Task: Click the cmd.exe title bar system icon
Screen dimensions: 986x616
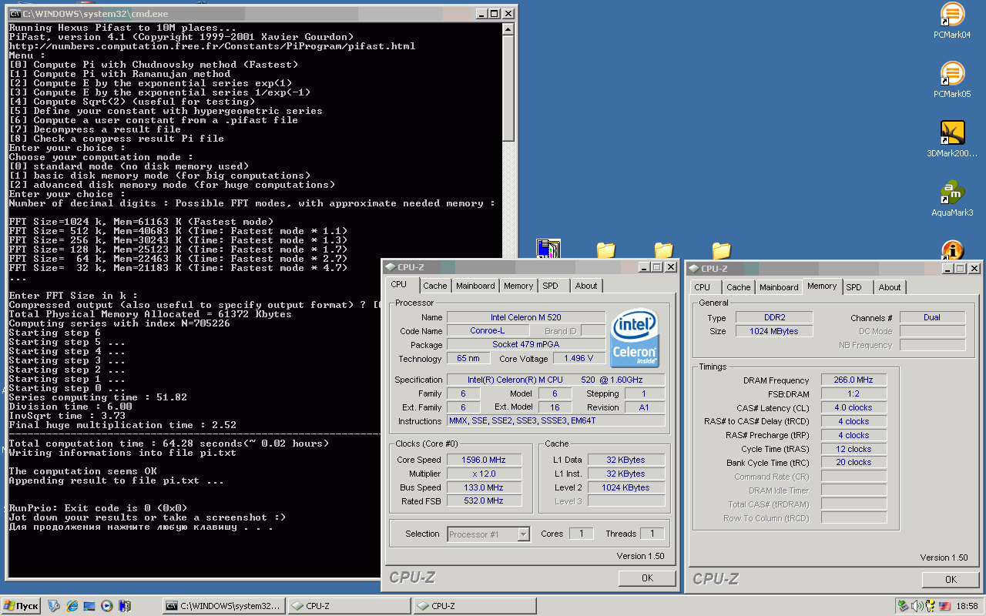Action: (x=14, y=13)
